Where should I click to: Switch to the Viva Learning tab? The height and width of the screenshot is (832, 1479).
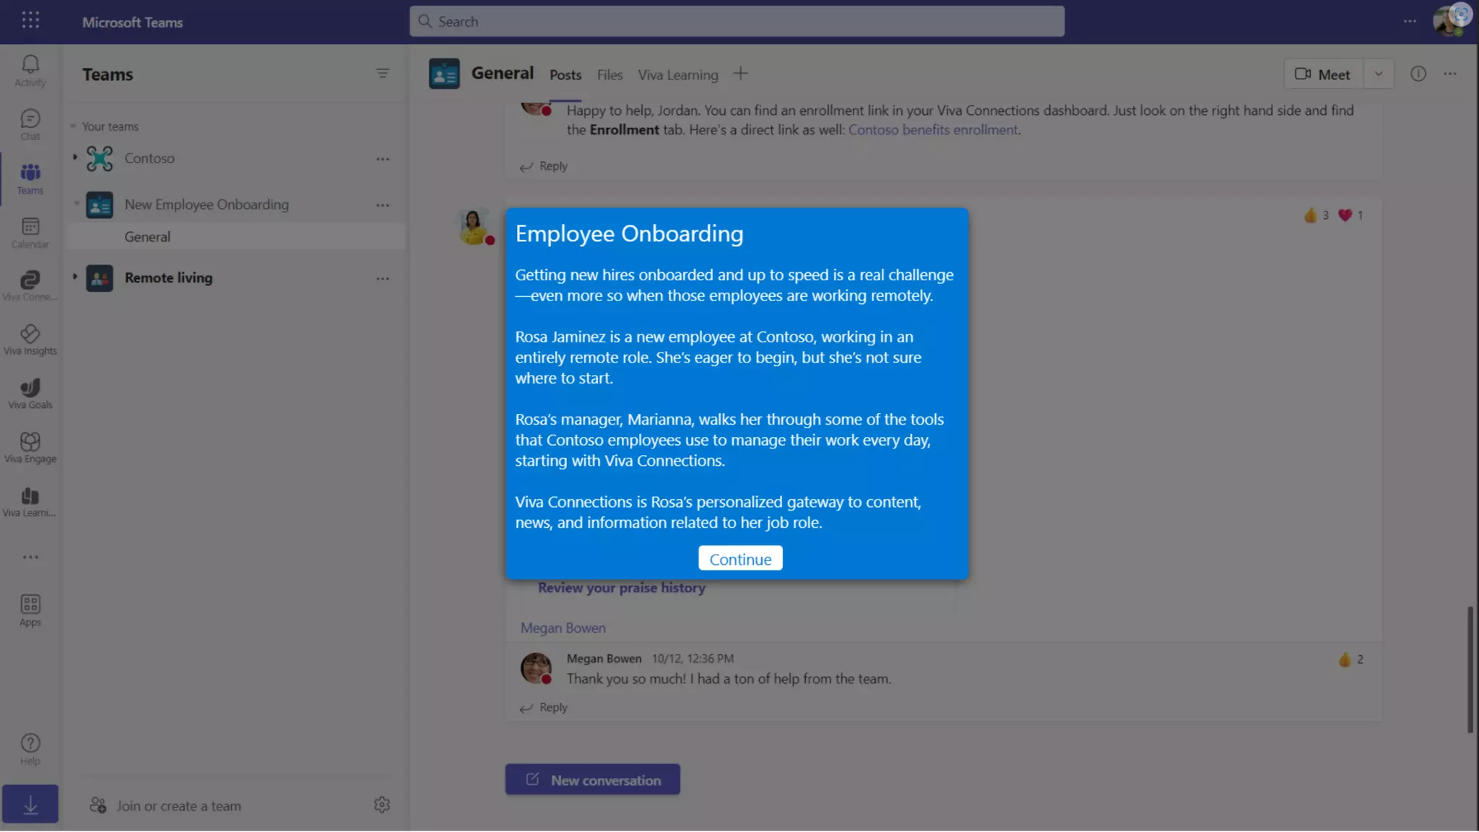677,74
